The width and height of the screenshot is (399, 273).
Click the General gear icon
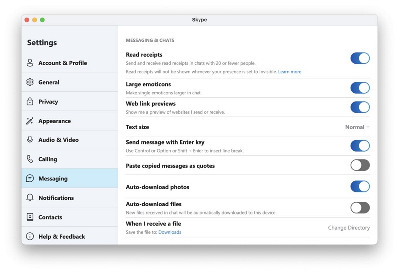30,82
